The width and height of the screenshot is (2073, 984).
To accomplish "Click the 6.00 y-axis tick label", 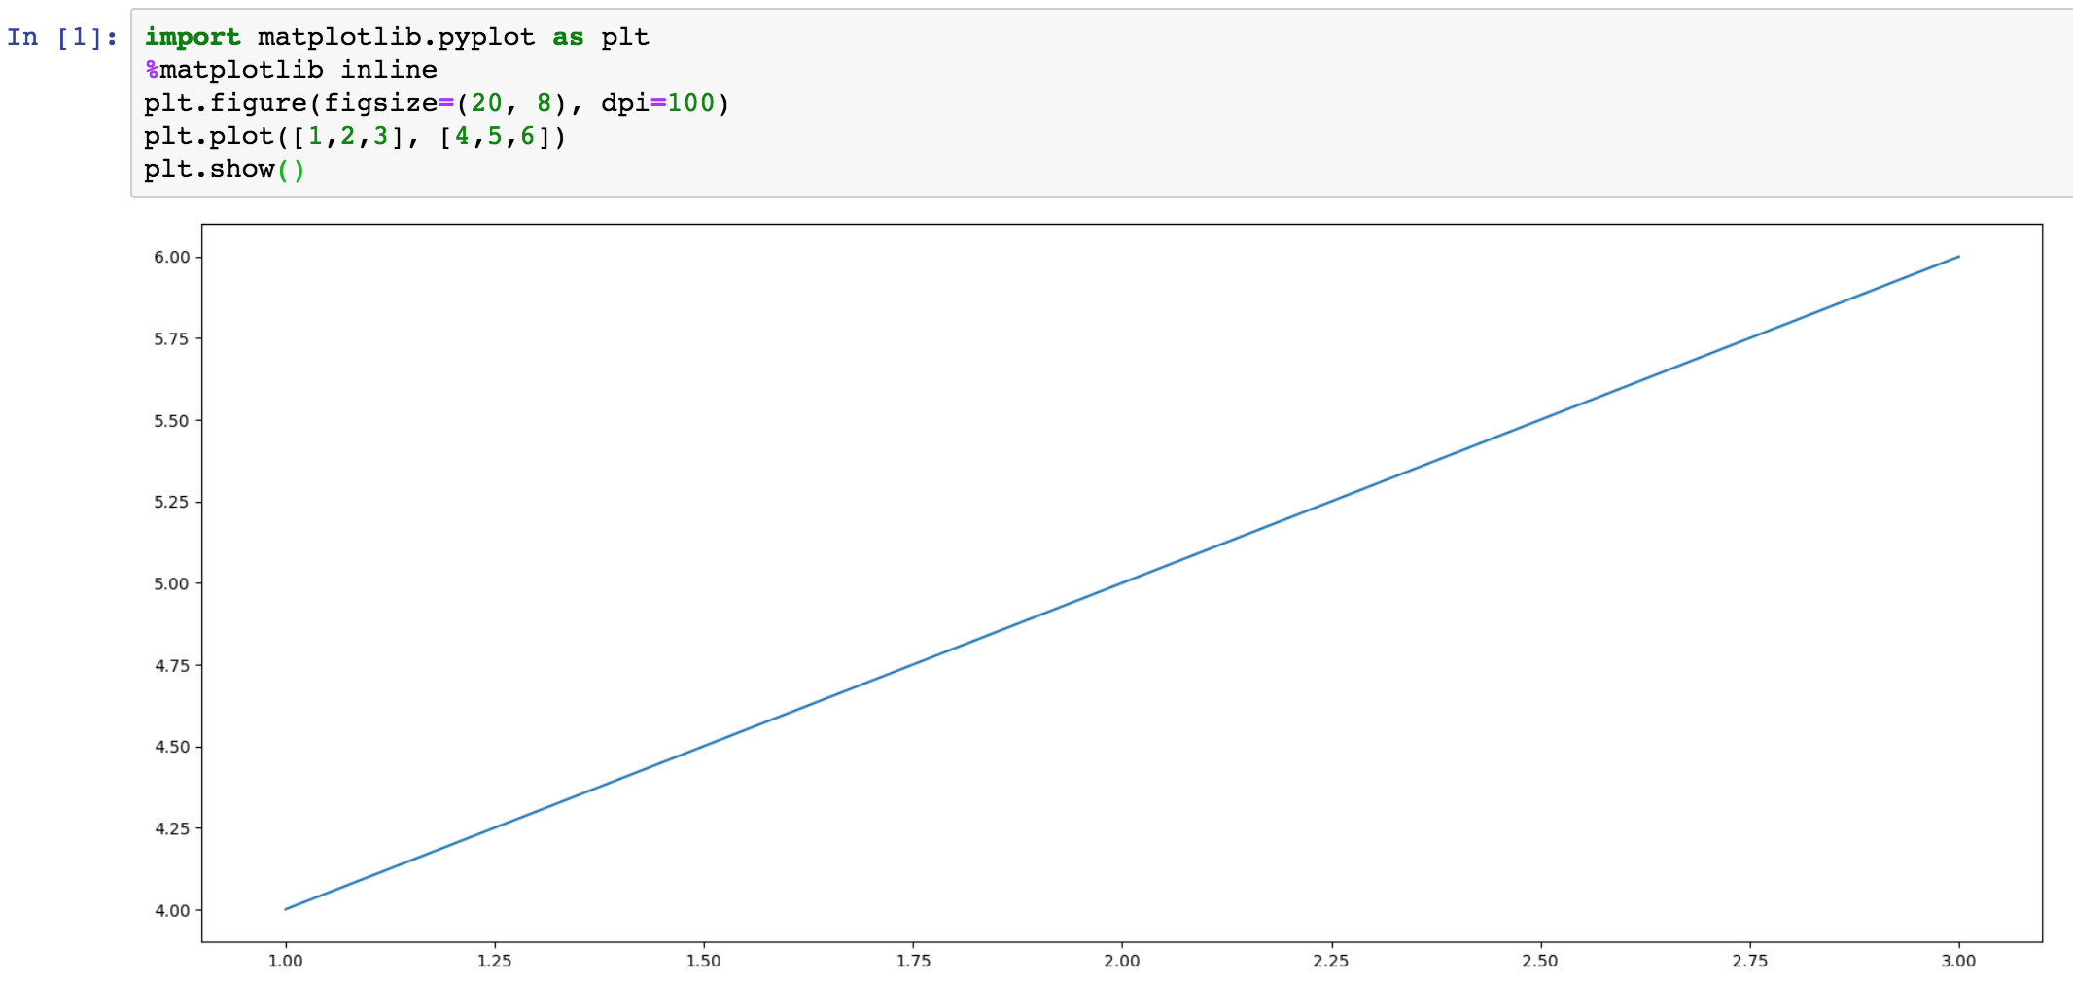I will coord(171,257).
